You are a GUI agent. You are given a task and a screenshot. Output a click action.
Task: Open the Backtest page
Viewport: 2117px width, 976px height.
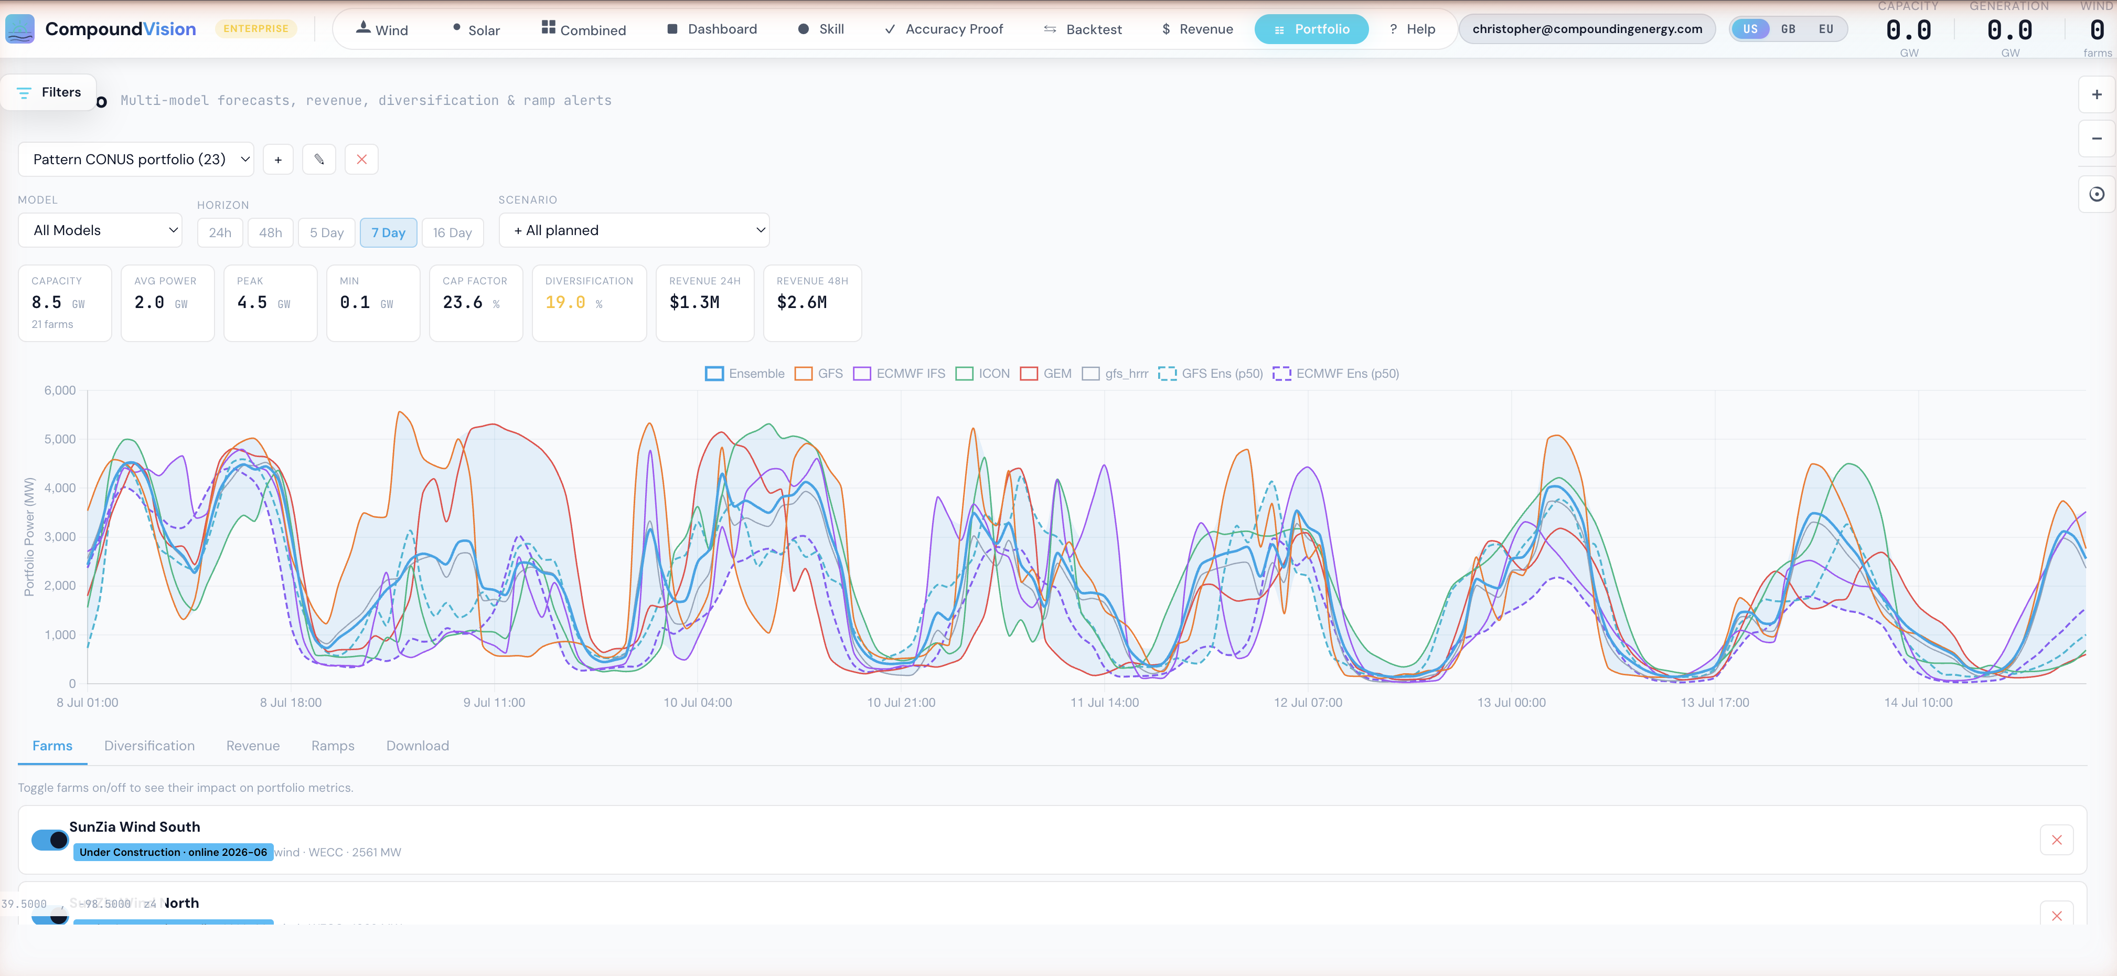(x=1082, y=29)
